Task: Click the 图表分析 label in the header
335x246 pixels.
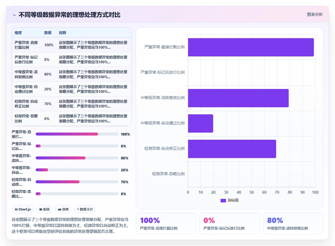Action: click(x=315, y=15)
